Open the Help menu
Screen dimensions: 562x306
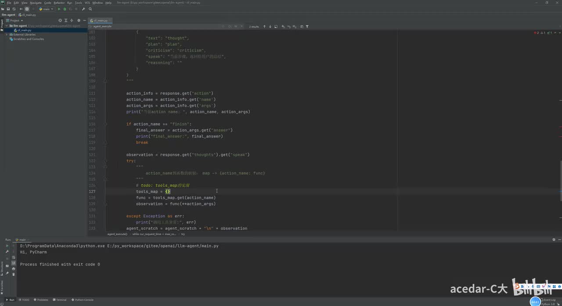point(108,3)
